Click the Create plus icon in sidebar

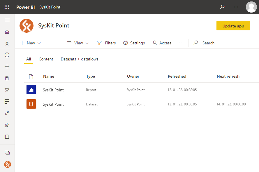pyautogui.click(x=7, y=67)
